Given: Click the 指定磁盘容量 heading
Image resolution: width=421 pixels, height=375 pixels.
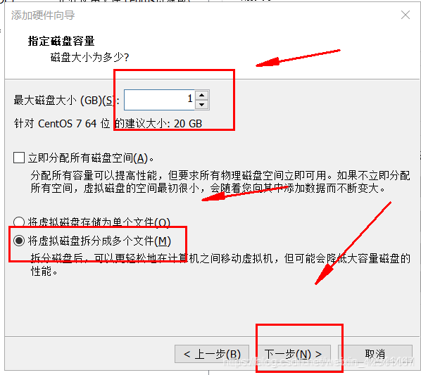Looking at the screenshot, I should (61, 42).
